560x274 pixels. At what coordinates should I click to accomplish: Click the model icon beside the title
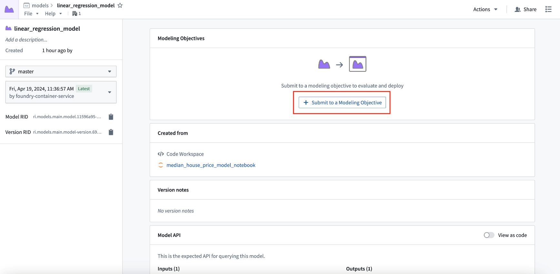point(9,29)
